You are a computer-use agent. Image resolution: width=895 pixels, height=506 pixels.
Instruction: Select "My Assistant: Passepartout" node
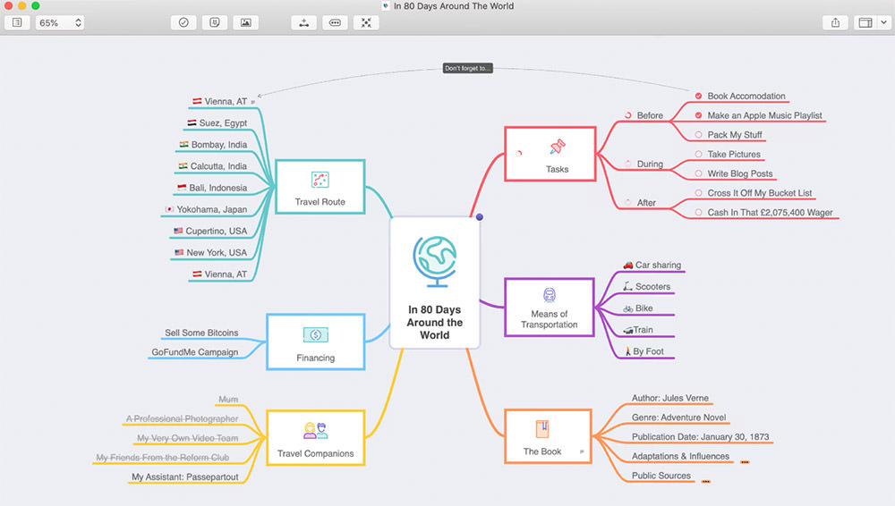tap(185, 476)
